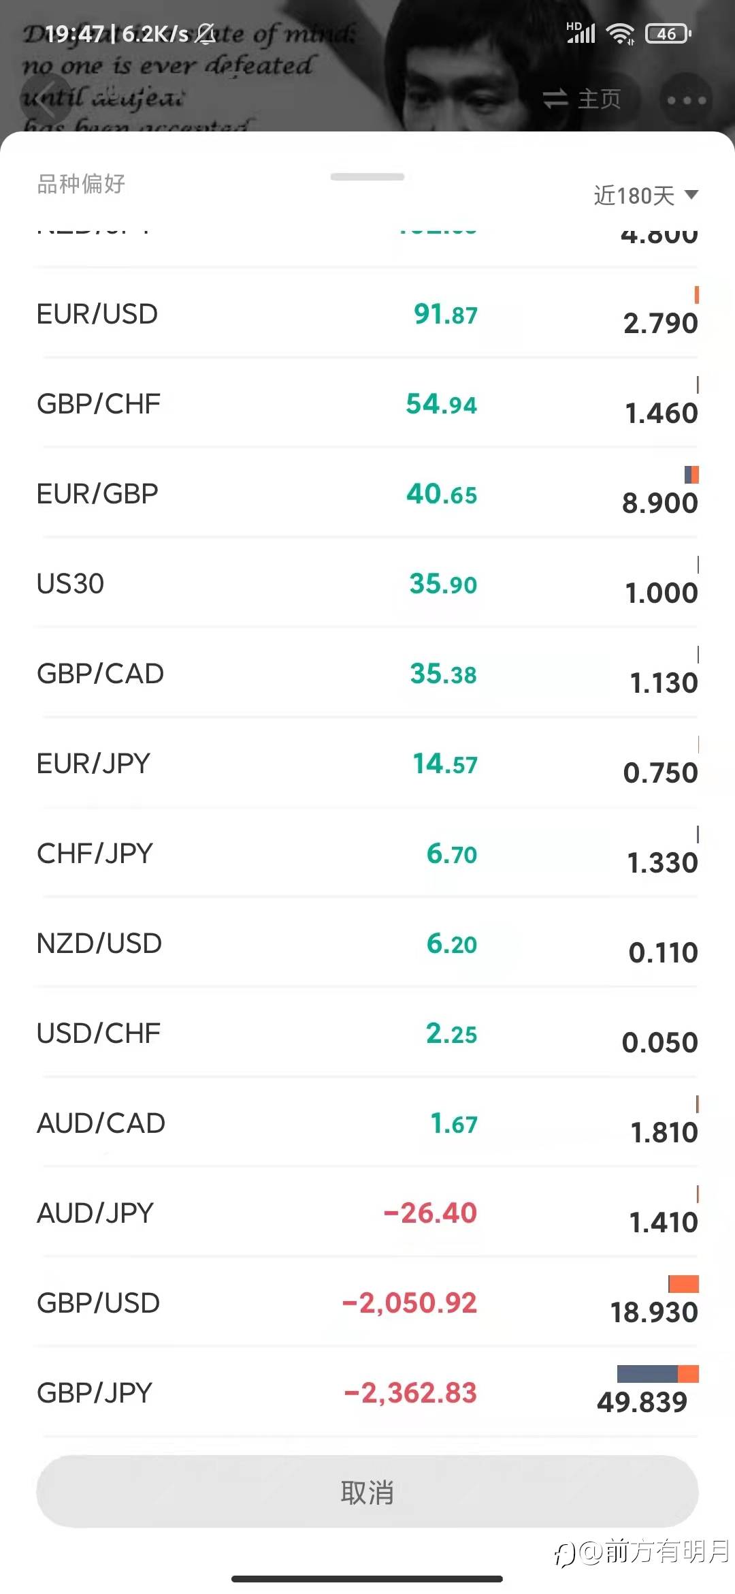Tap the 主页 switch icon
The width and height of the screenshot is (735, 1594).
(x=555, y=99)
